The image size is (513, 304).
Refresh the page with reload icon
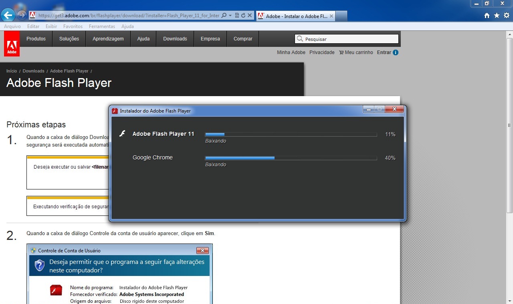[x=243, y=16]
